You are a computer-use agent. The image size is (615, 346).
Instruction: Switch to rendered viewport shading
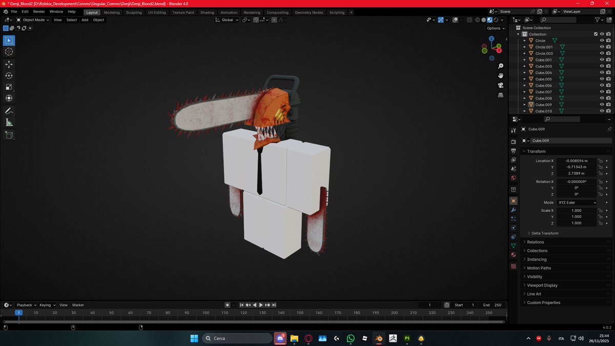[496, 20]
